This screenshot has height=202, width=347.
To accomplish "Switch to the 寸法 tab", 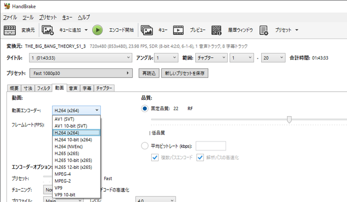I will point(28,88).
